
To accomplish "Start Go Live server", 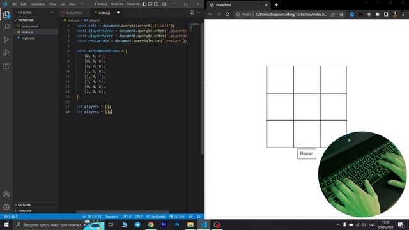I will coord(178,217).
